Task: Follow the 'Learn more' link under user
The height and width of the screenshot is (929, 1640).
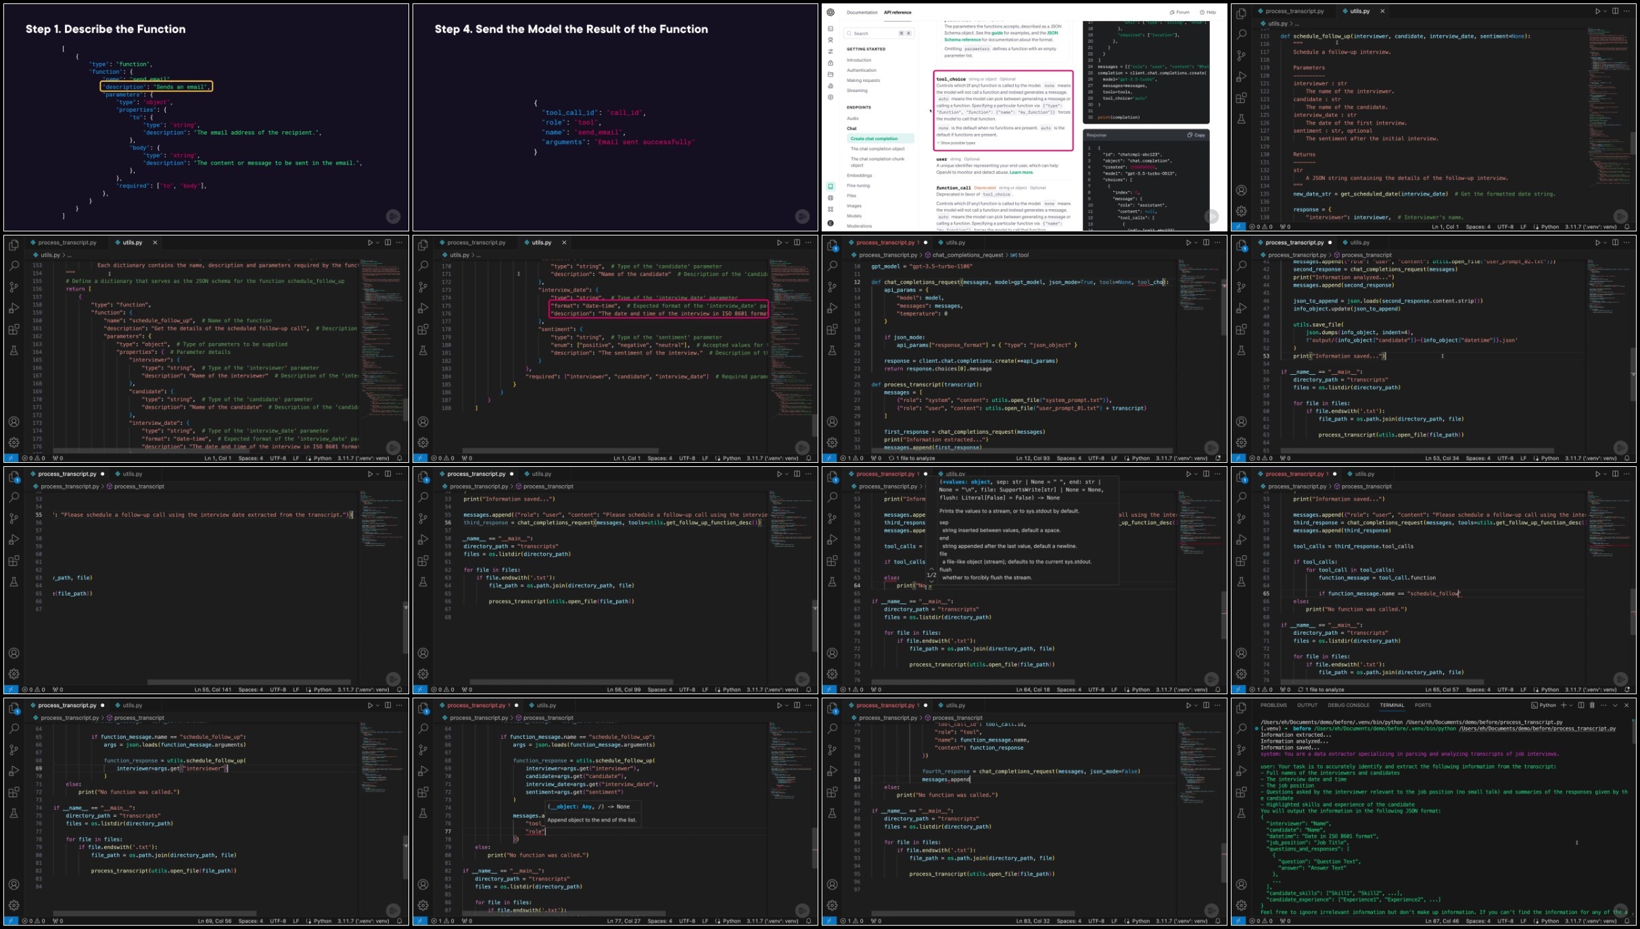Action: point(1021,172)
